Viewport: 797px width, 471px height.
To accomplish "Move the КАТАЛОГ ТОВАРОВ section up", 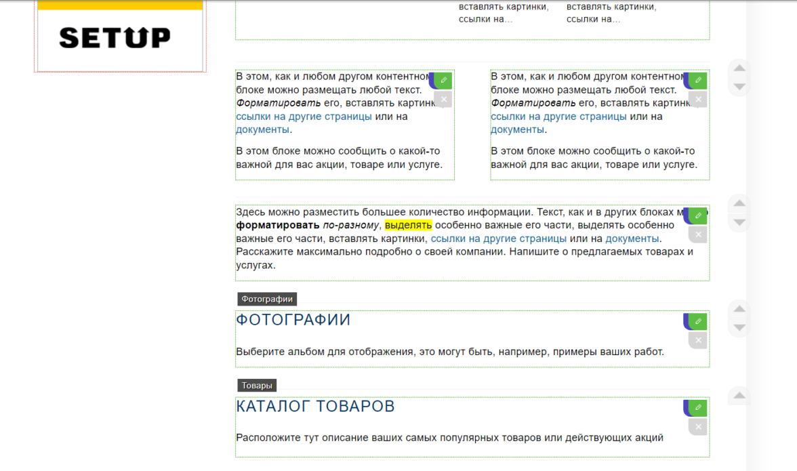I will point(739,396).
